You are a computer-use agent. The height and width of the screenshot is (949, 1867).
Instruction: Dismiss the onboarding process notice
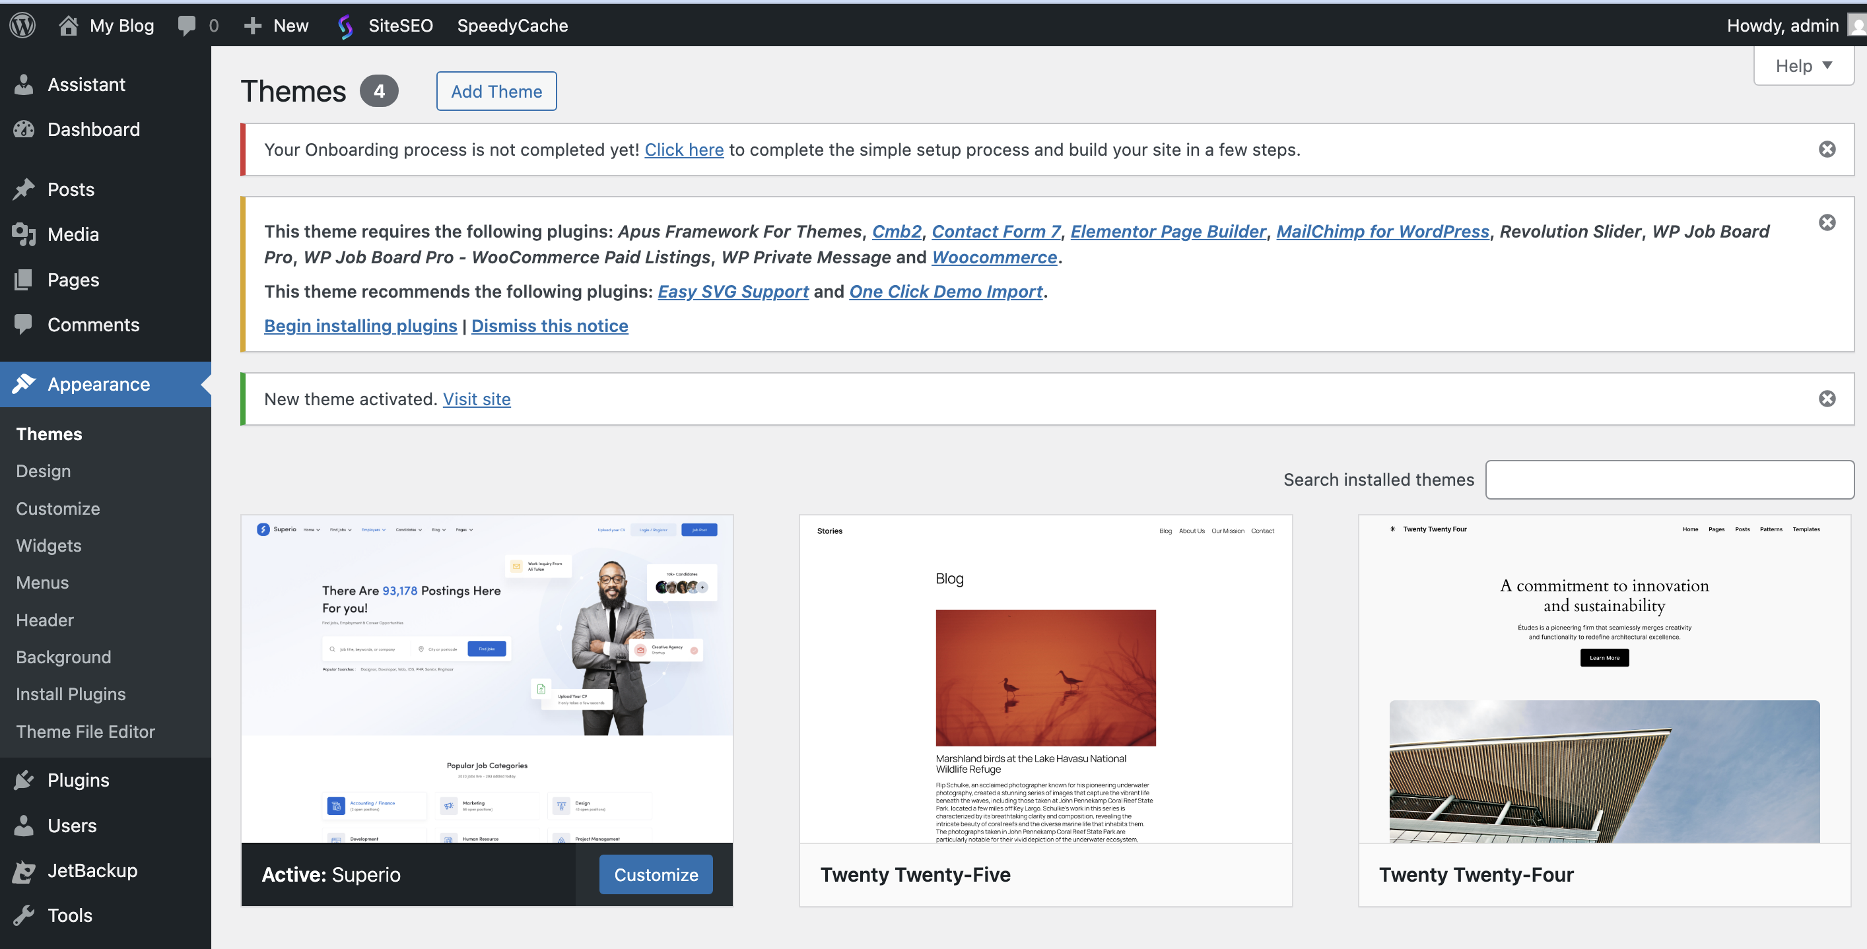pos(1827,149)
